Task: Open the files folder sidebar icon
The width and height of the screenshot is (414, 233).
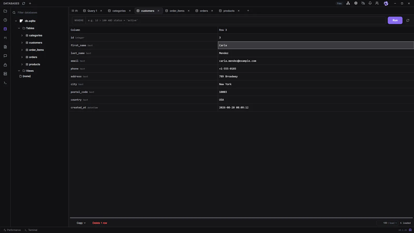Action: pos(5,11)
